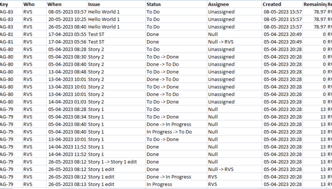Select the cell with timestamp 08-05-2023 03:57

[67, 12]
